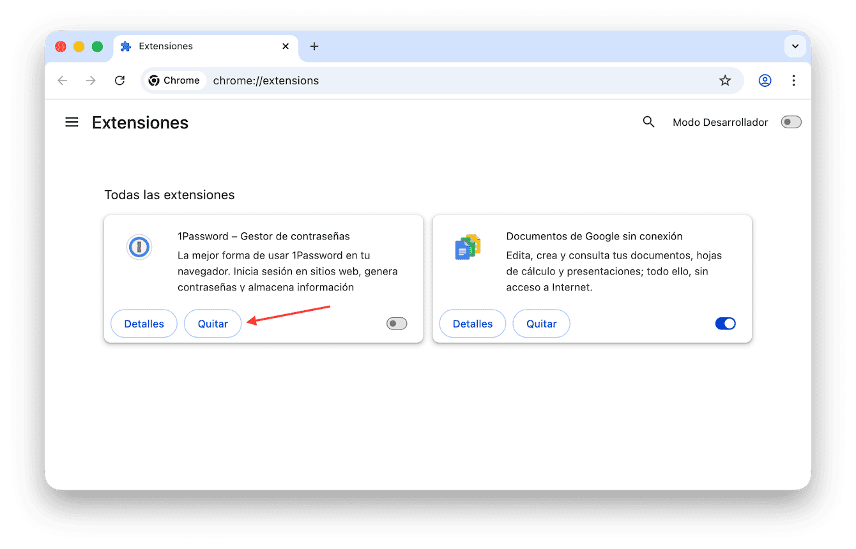Open the Chrome profile avatar icon
Viewport: 856px width, 549px height.
click(765, 80)
